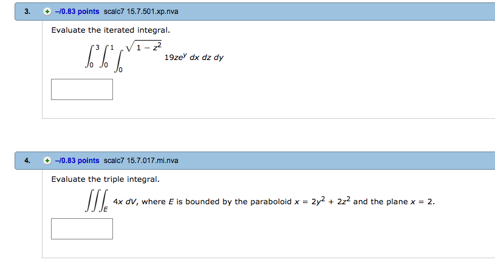This screenshot has width=495, height=277.
Task: Click the answer box for triple integral
Action: (82, 229)
